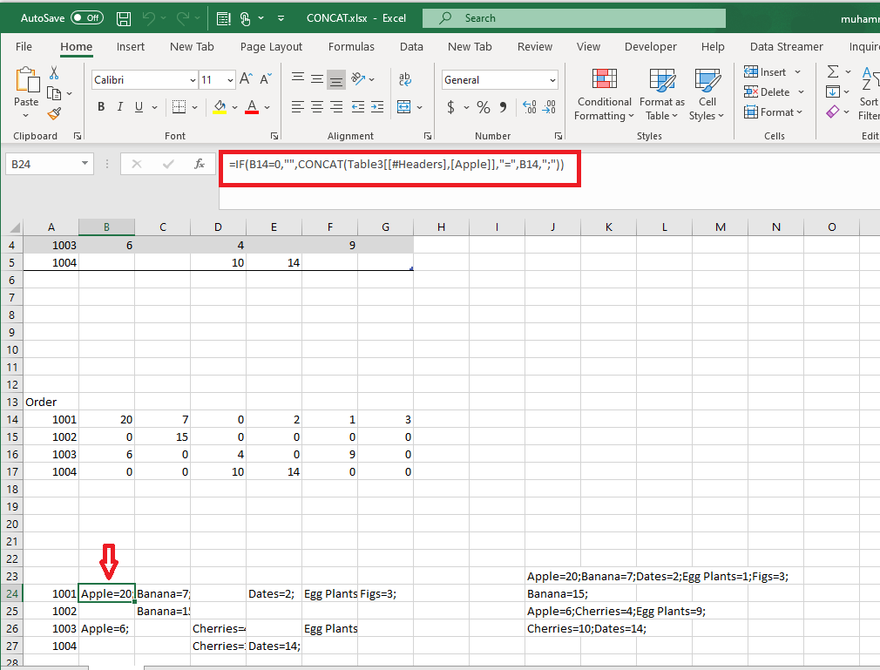Click the Clear eraser icon
This screenshot has width=880, height=670.
click(833, 112)
